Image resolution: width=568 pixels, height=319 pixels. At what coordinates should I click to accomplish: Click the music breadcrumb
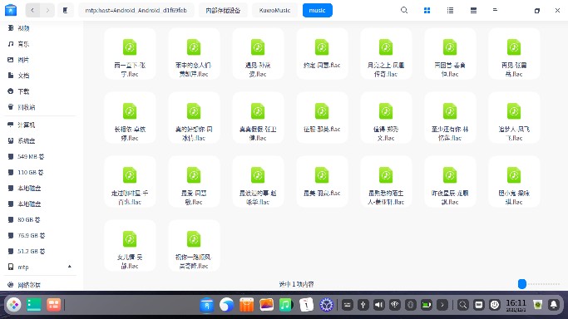pyautogui.click(x=318, y=10)
